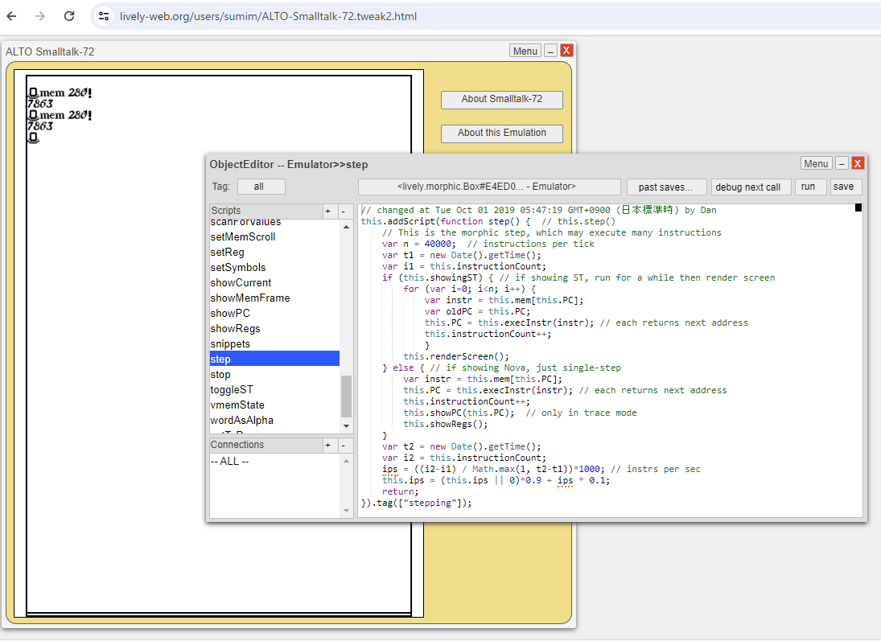Click the 'return;' code line
Image resolution: width=881 pixels, height=641 pixels.
click(x=400, y=491)
